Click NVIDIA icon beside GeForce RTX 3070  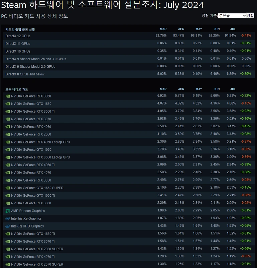pyautogui.click(x=7, y=119)
